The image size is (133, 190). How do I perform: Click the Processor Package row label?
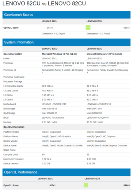[x=13, y=82]
